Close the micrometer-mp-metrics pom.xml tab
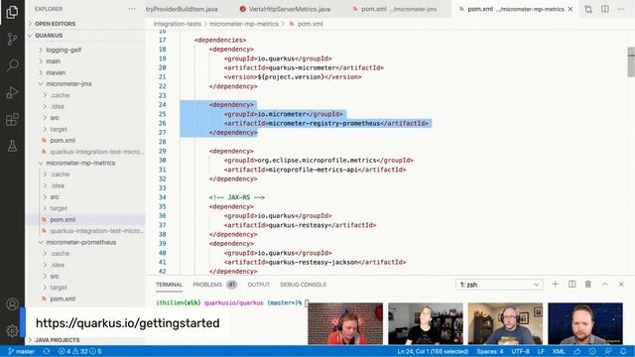 (x=571, y=9)
